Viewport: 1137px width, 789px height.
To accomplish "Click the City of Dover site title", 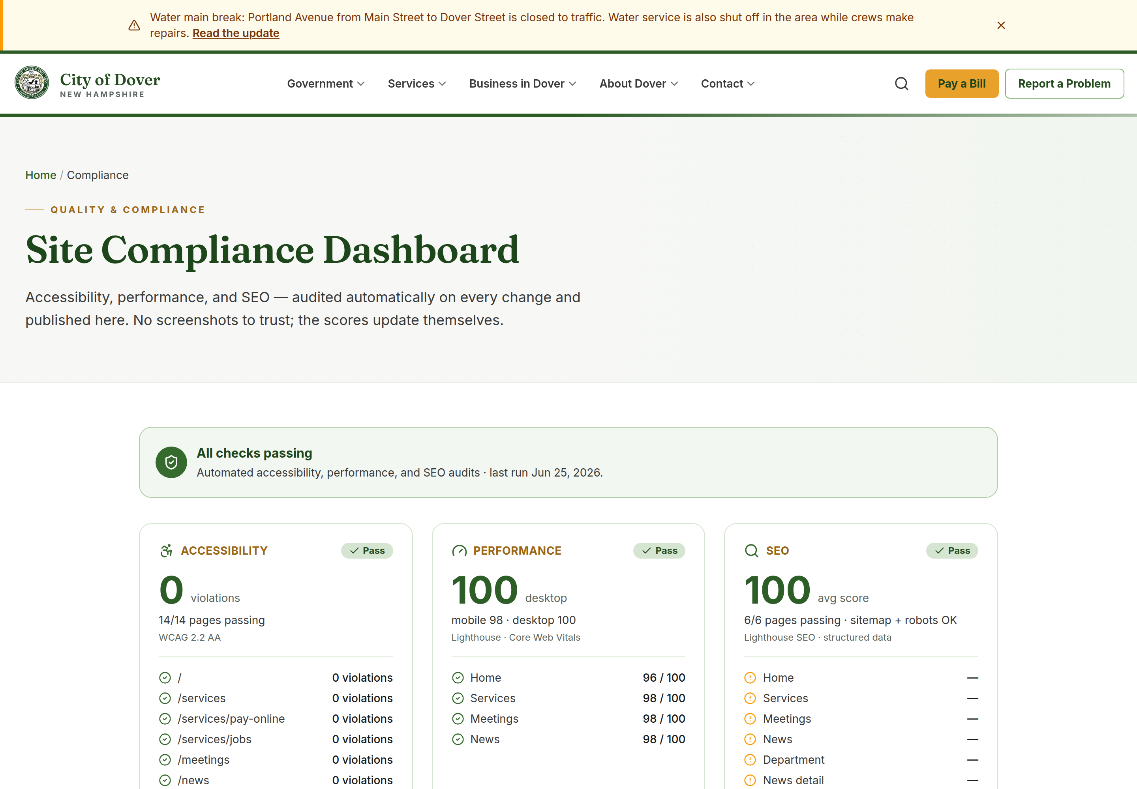I will [110, 80].
